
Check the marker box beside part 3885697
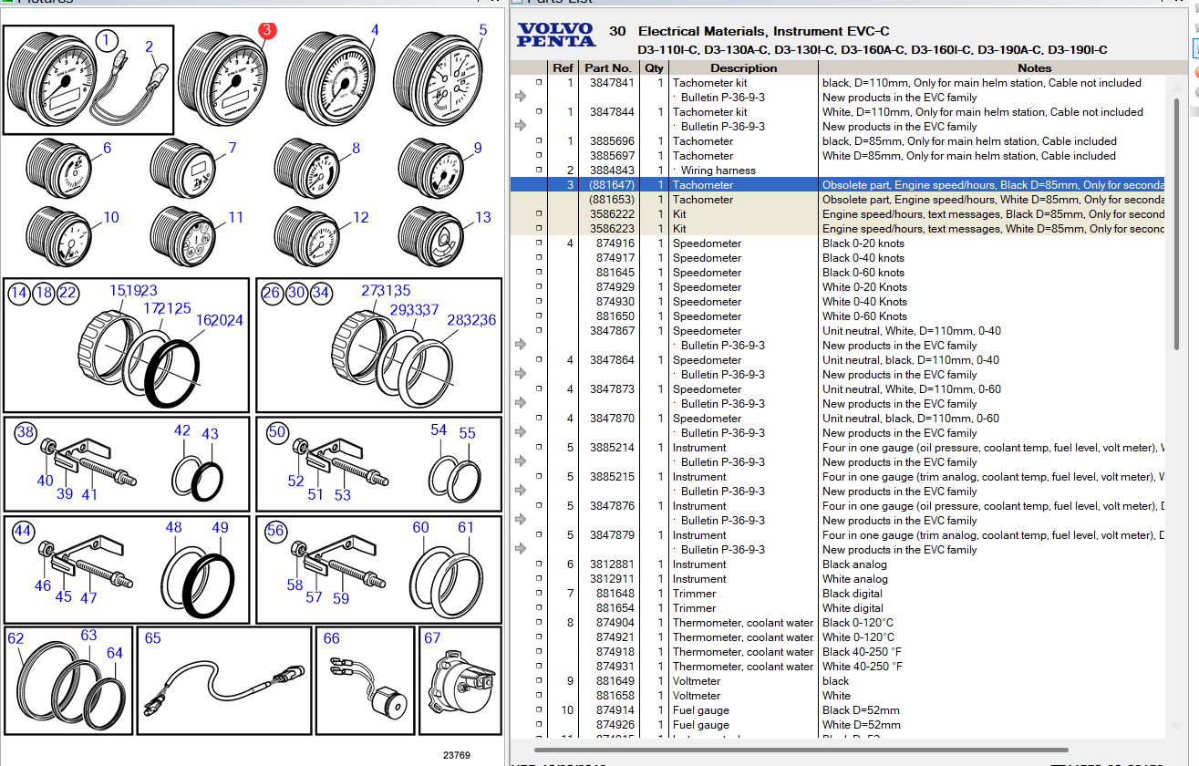539,155
